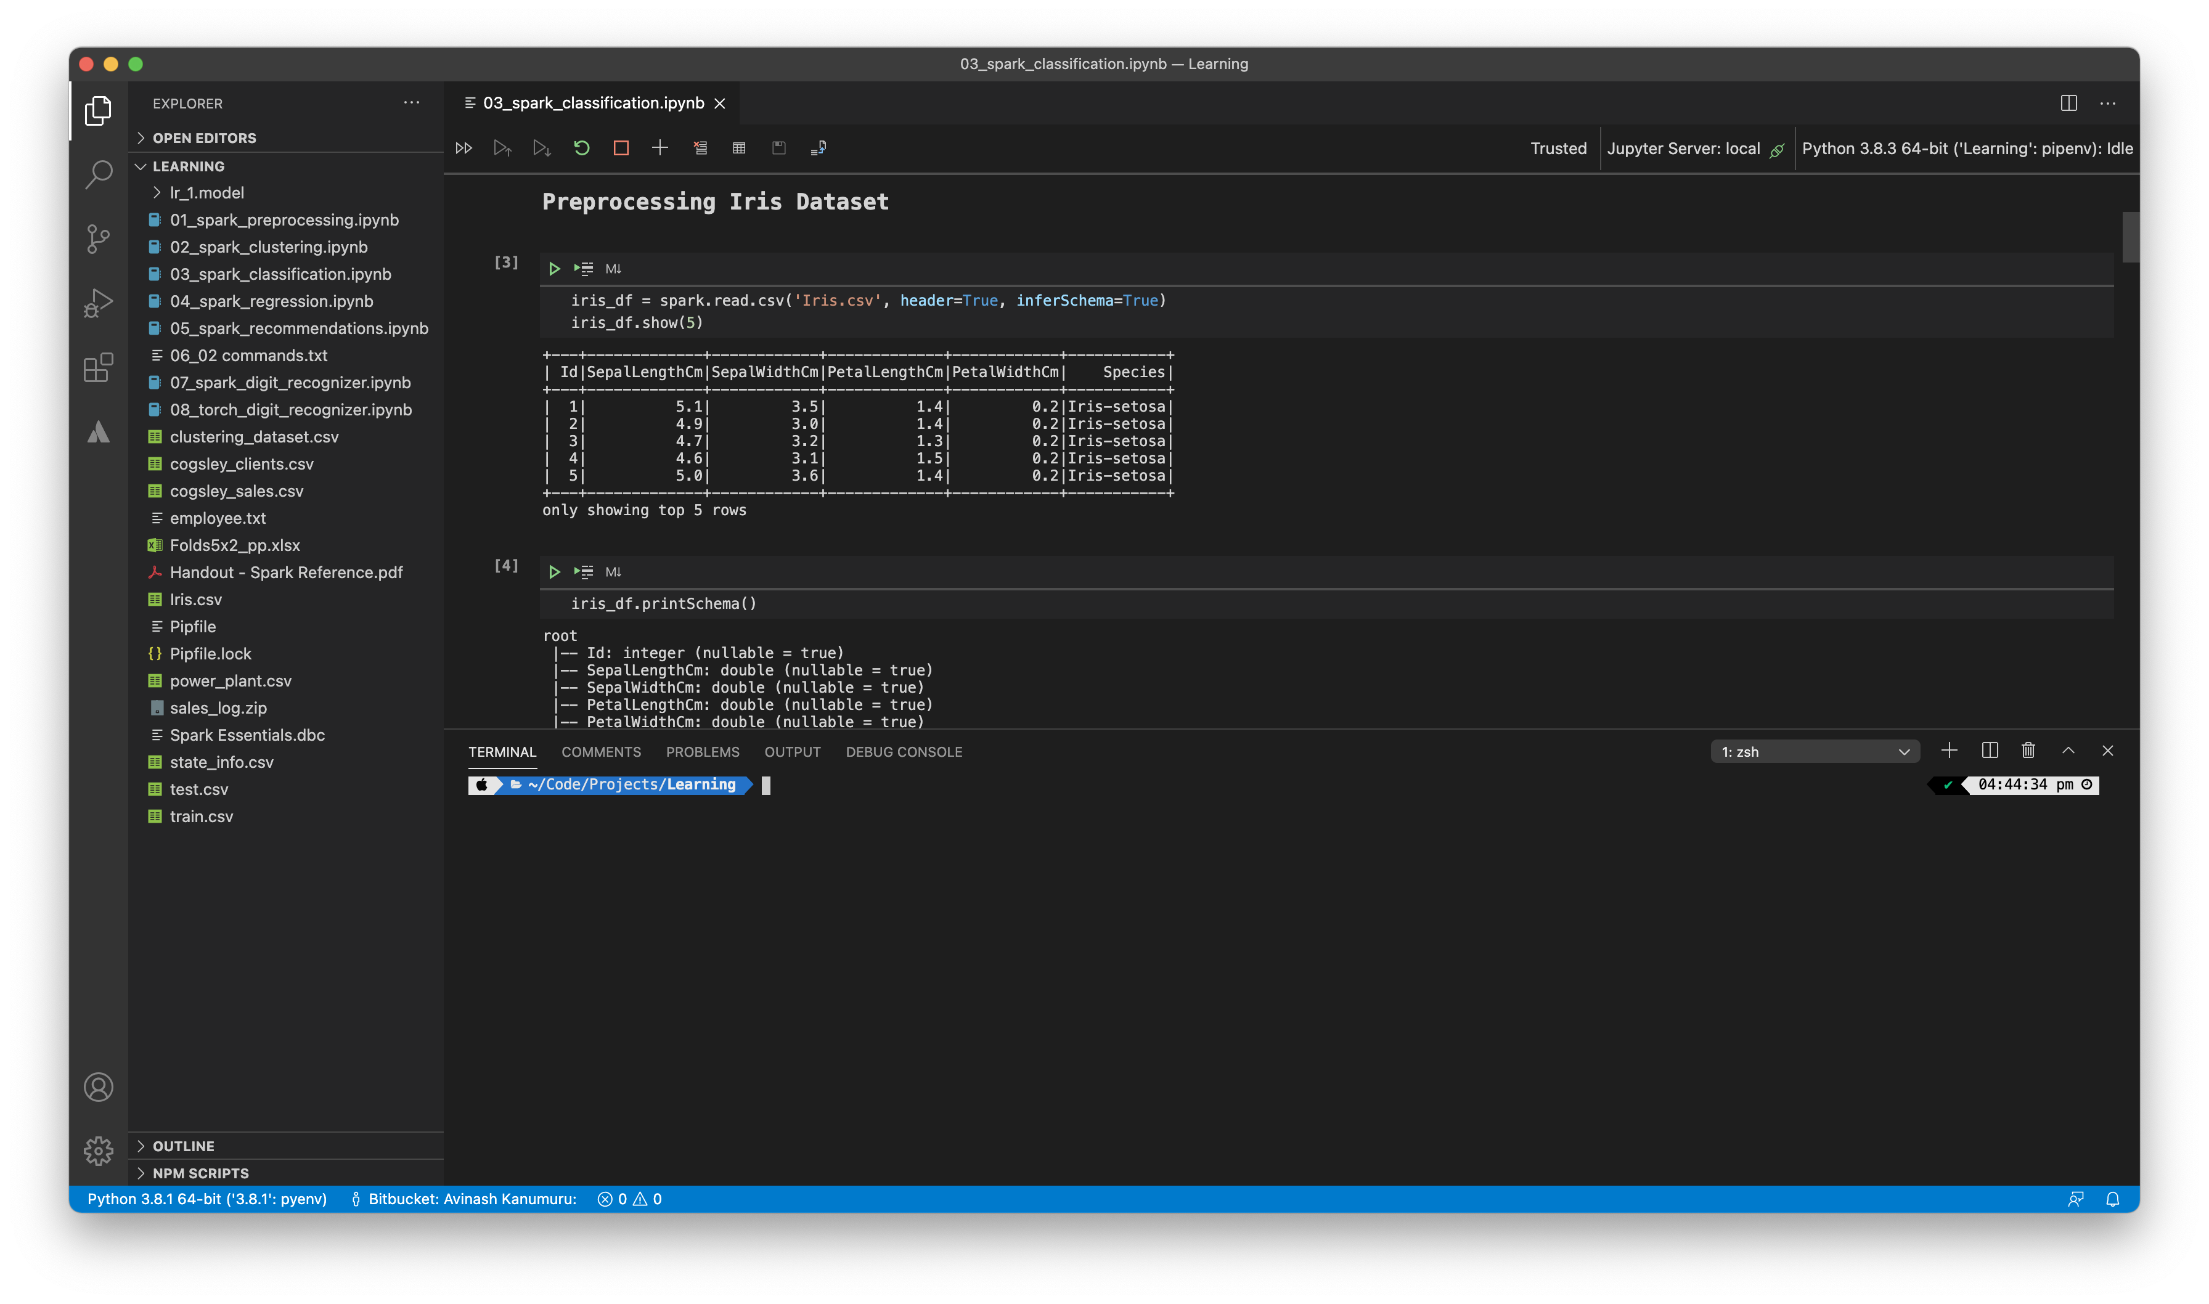Viewport: 2209px width, 1304px height.
Task: Kill terminal with trash icon
Action: pyautogui.click(x=2028, y=751)
